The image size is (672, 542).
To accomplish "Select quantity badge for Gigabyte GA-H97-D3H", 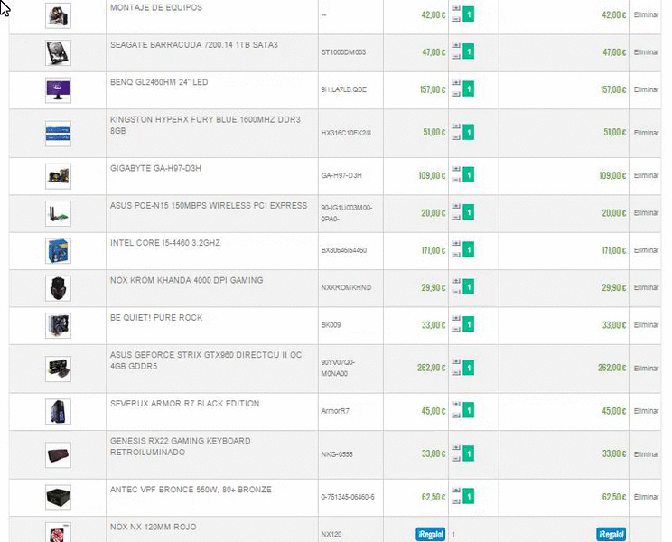I will [469, 175].
